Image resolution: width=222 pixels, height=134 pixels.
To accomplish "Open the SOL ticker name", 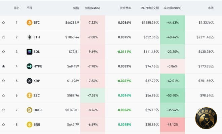I will pos(37,52).
